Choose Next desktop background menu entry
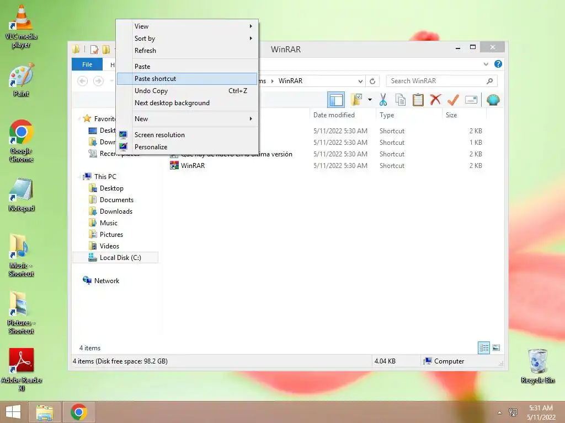Screen dimensions: 565x423 pos(187,103)
